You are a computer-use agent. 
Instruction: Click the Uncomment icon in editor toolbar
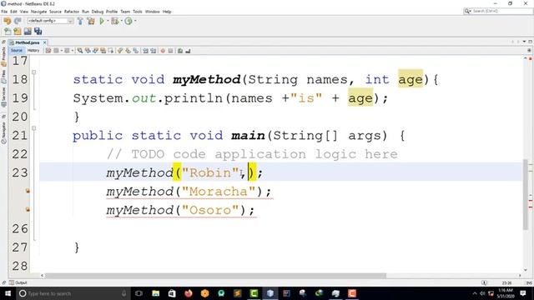188,51
